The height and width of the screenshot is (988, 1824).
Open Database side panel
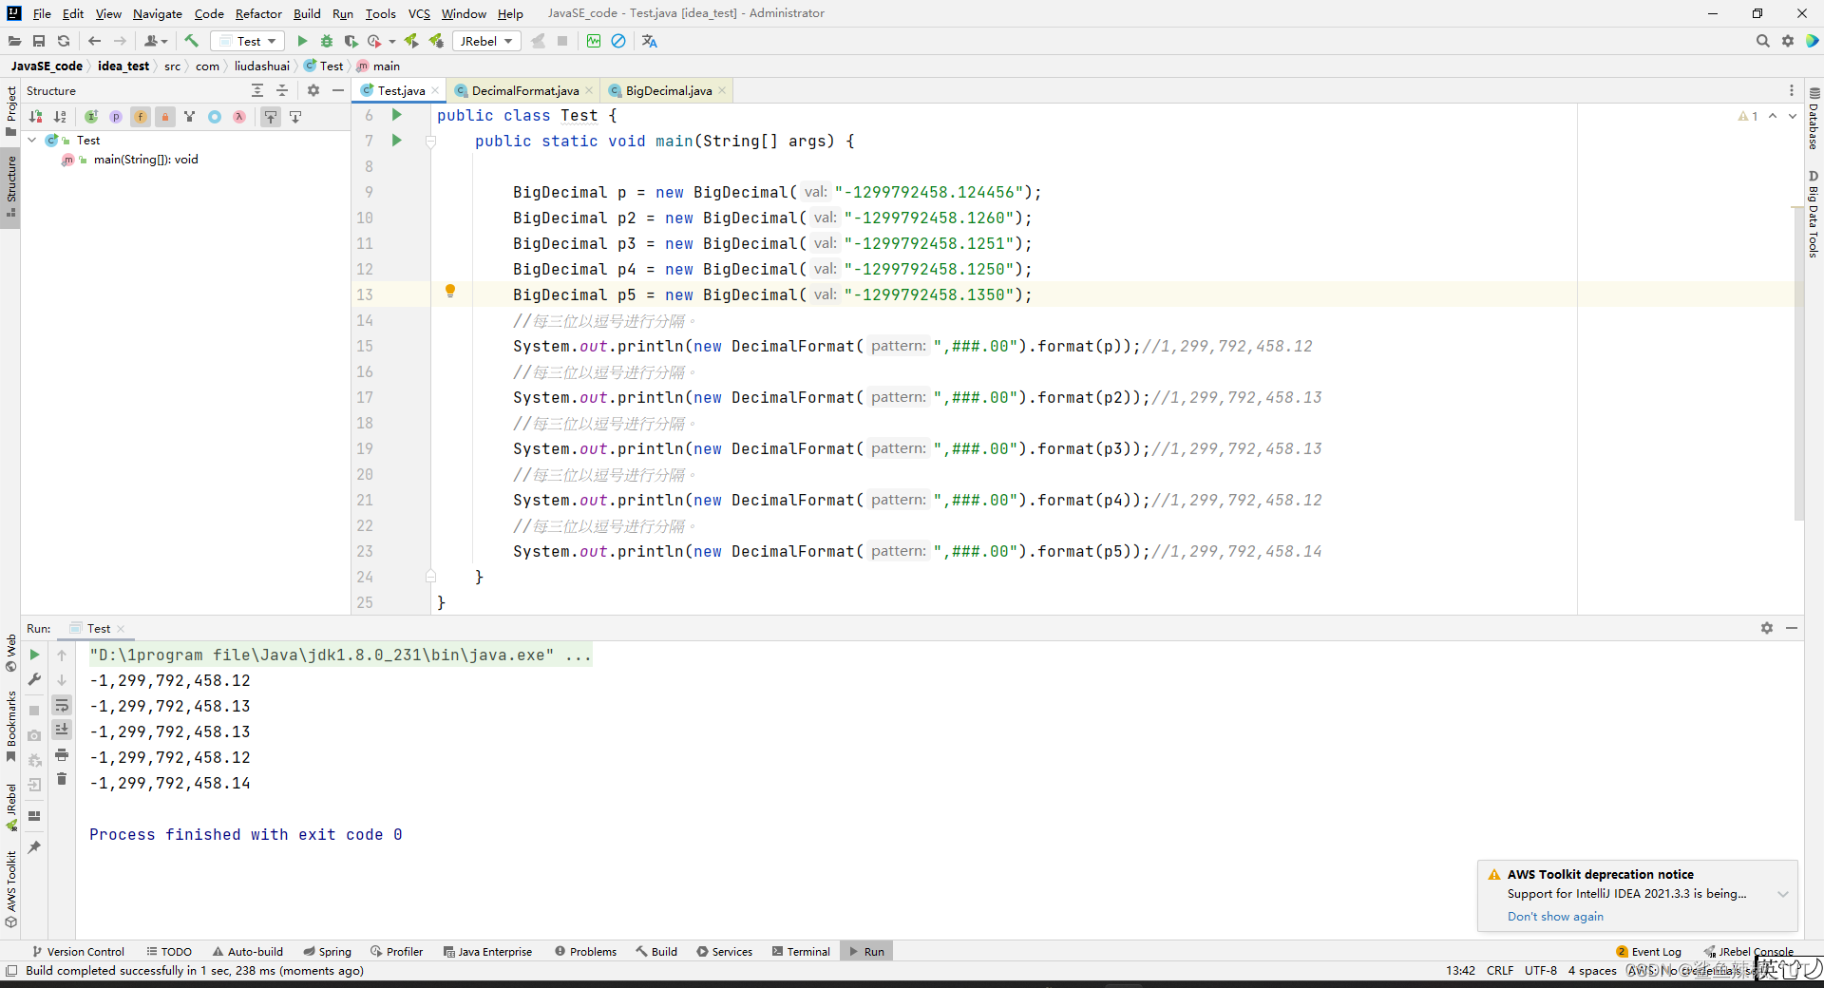[x=1814, y=119]
